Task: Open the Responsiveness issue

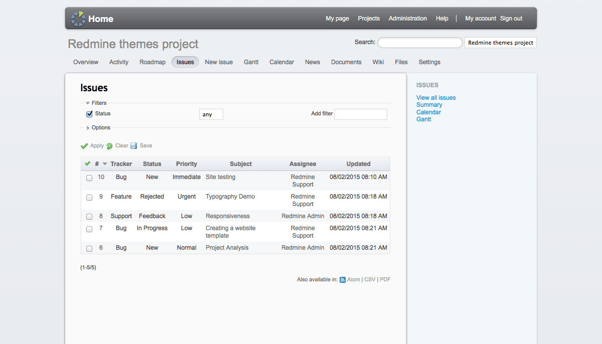Action: [x=228, y=216]
